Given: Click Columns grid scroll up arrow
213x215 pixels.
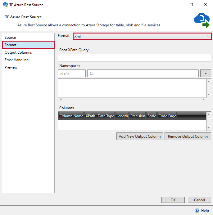Looking at the screenshot, I should pyautogui.click(x=208, y=114).
